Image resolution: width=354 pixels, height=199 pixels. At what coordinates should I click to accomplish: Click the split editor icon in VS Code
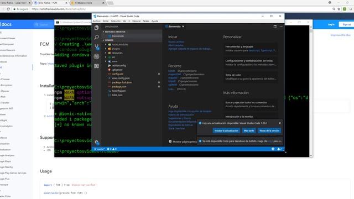tap(275, 27)
